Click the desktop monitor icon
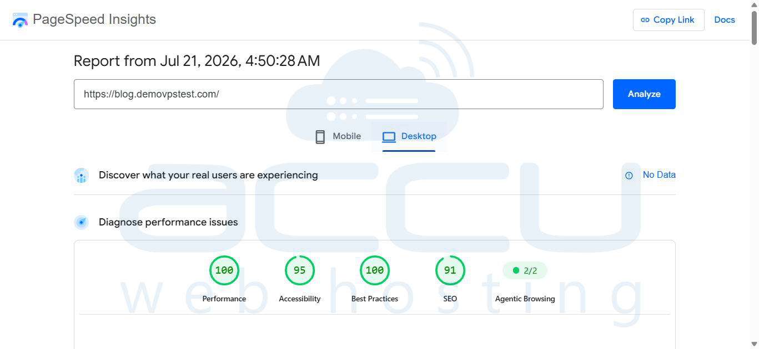 coord(389,137)
